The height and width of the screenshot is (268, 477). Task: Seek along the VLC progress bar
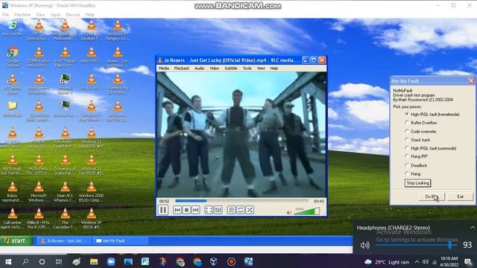[242, 201]
